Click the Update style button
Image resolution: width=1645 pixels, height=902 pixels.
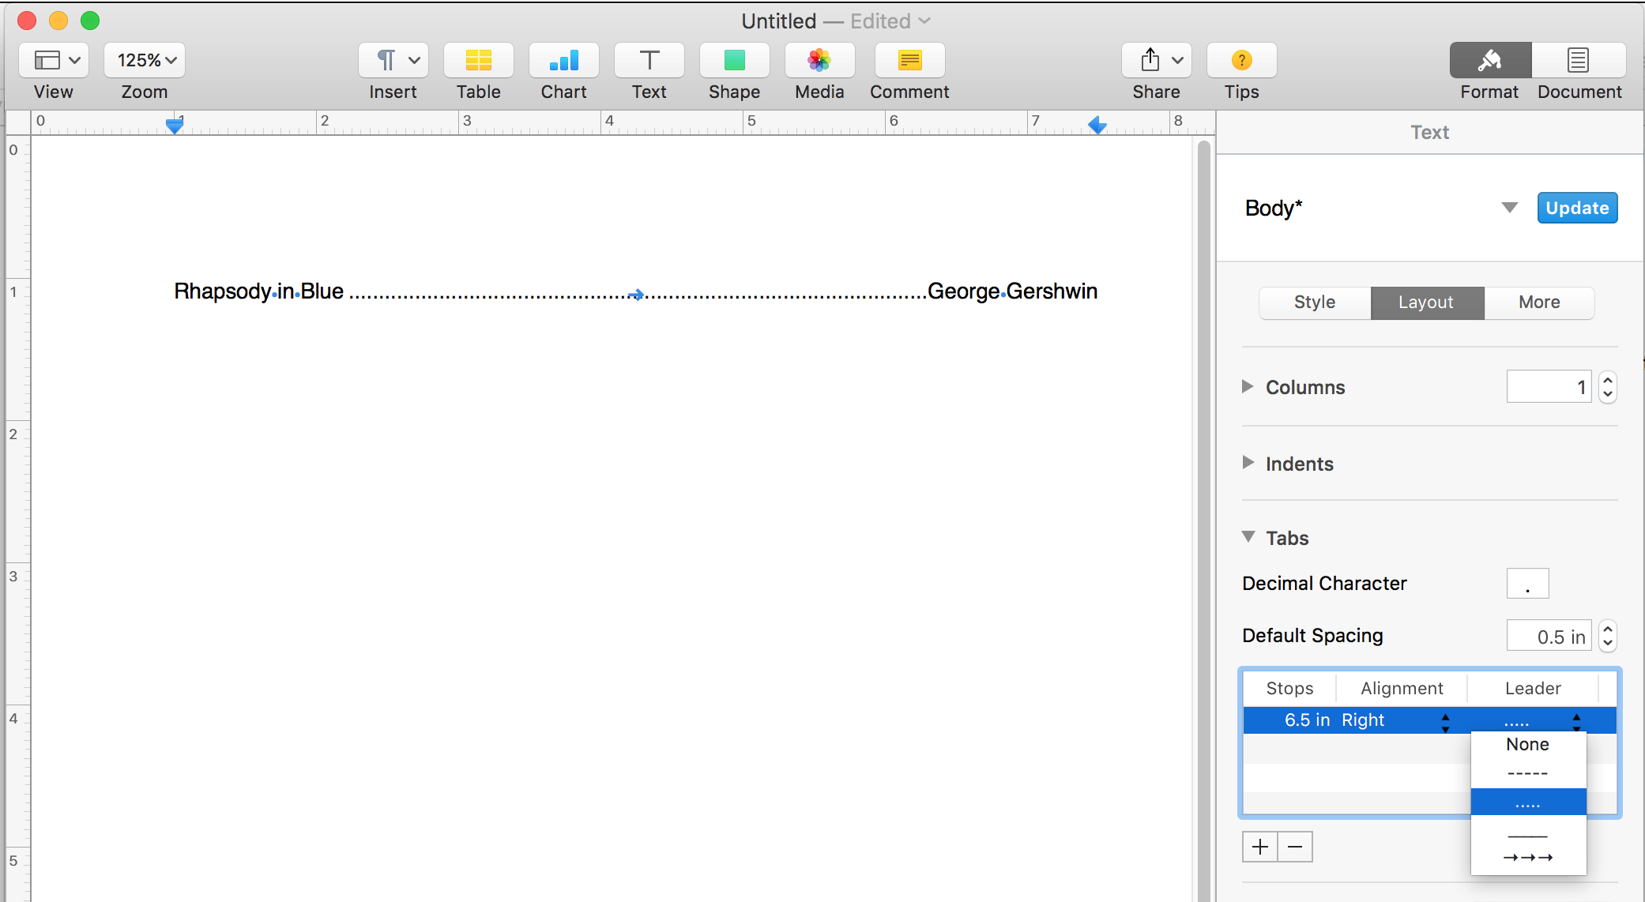point(1577,208)
